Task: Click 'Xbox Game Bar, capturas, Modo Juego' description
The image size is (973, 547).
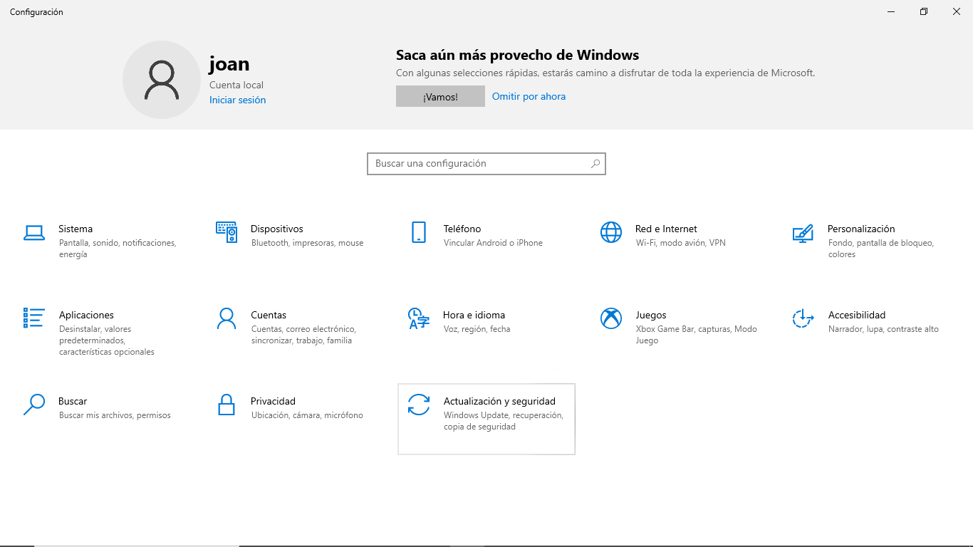Action: tap(696, 335)
